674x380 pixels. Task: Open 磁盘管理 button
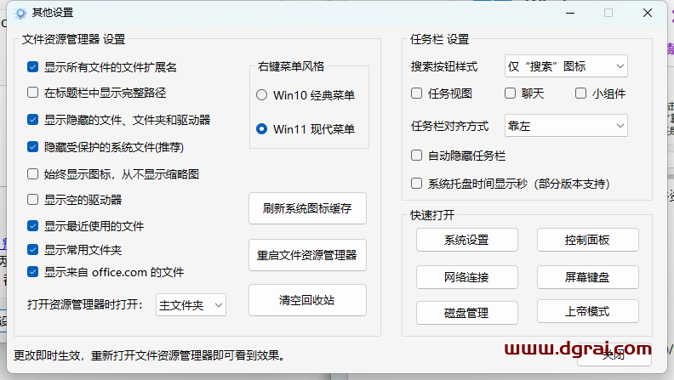467,313
